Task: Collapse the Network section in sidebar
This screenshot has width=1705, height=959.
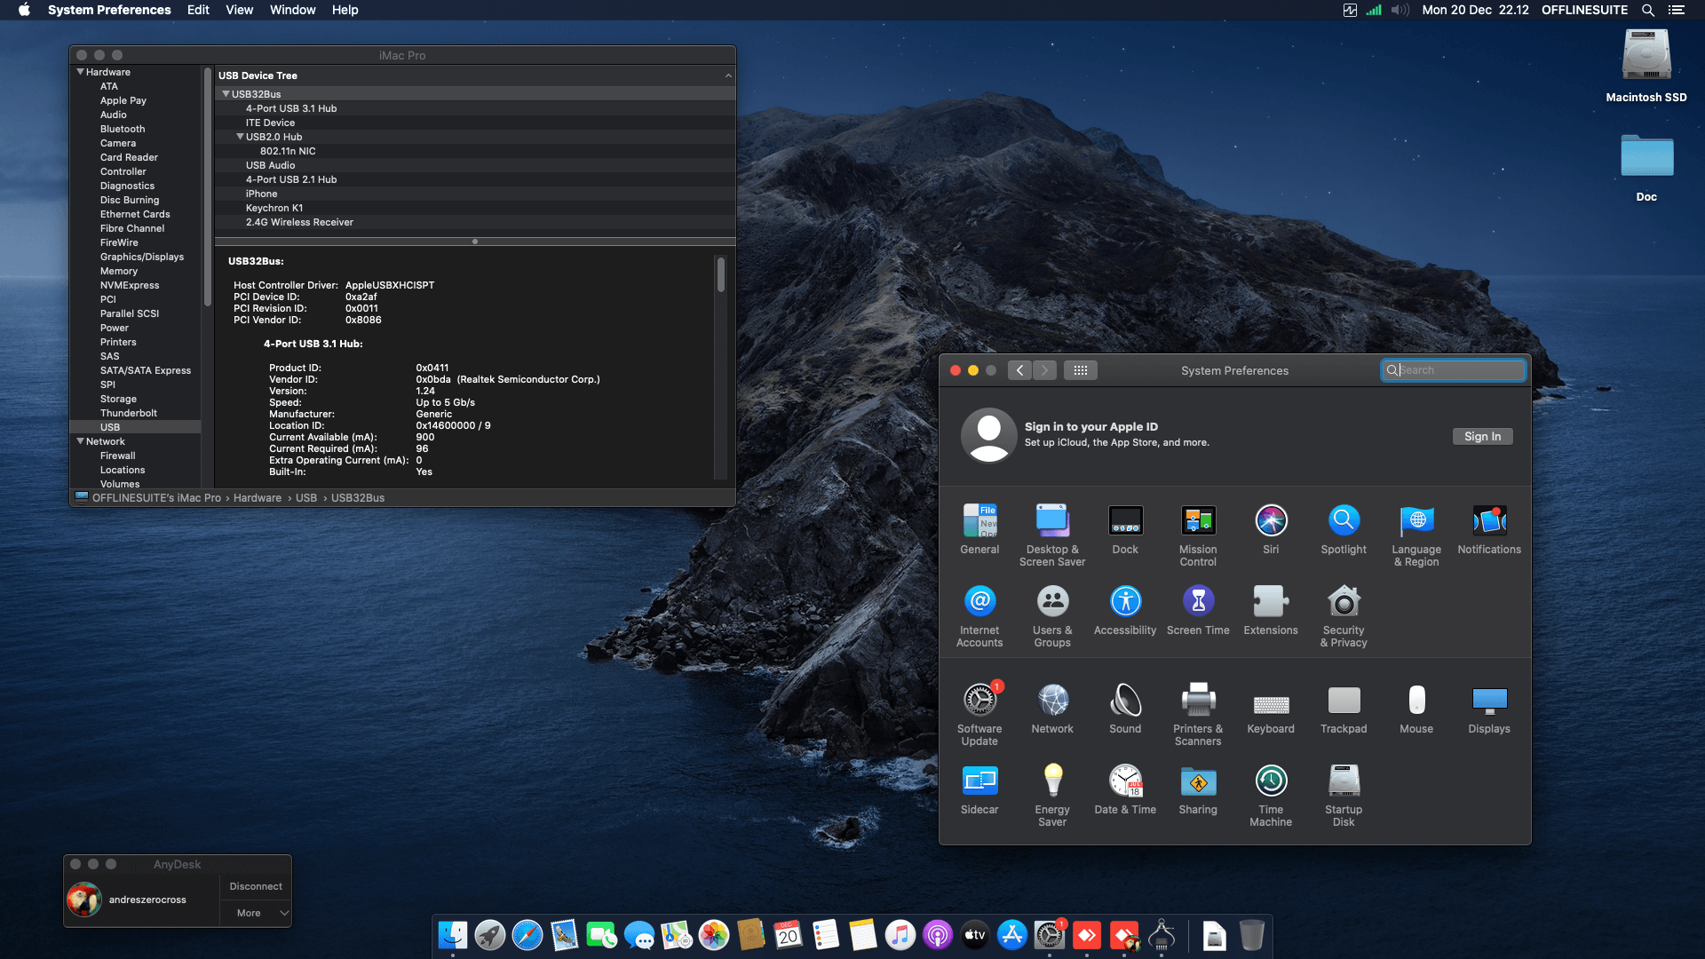Action: (x=80, y=441)
